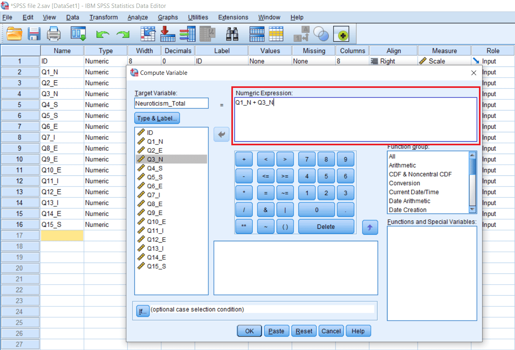Screen dimensions: 515x350
Task: Open the If optional case selection dialog
Action: point(143,311)
